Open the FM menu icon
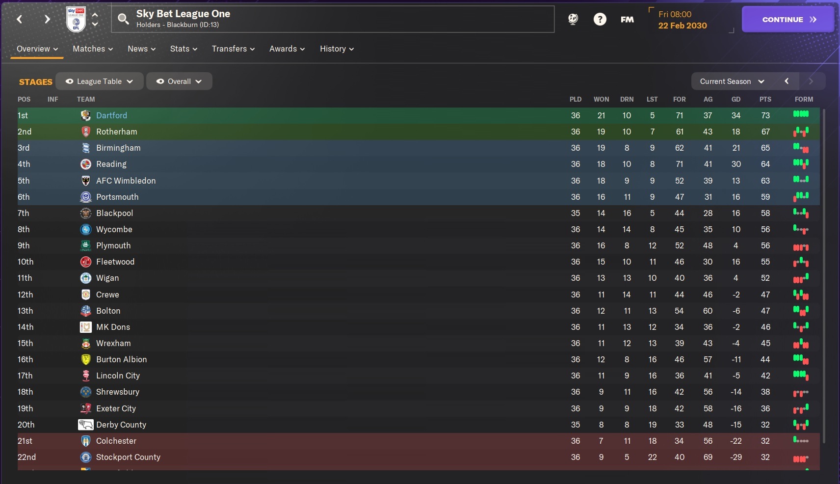The height and width of the screenshot is (484, 840). click(x=627, y=20)
